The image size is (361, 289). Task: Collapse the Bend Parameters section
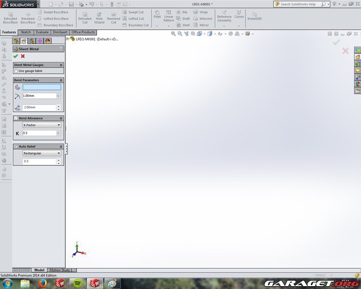click(x=61, y=80)
